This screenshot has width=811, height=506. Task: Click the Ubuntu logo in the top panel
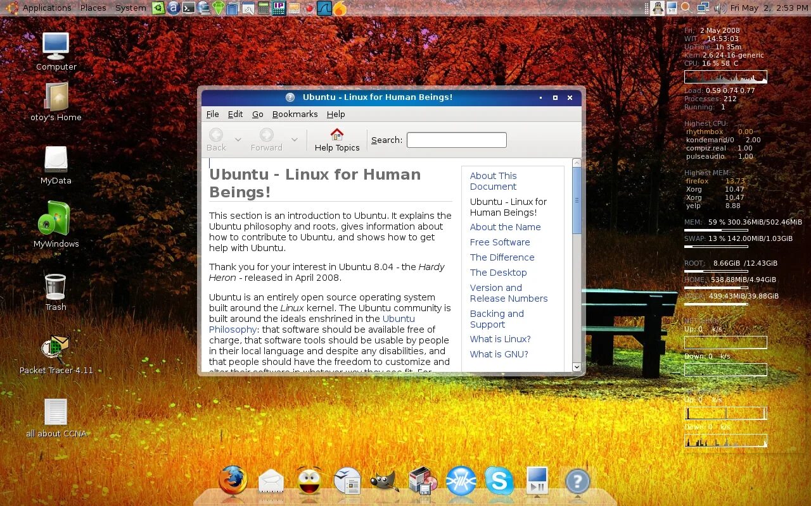click(11, 8)
